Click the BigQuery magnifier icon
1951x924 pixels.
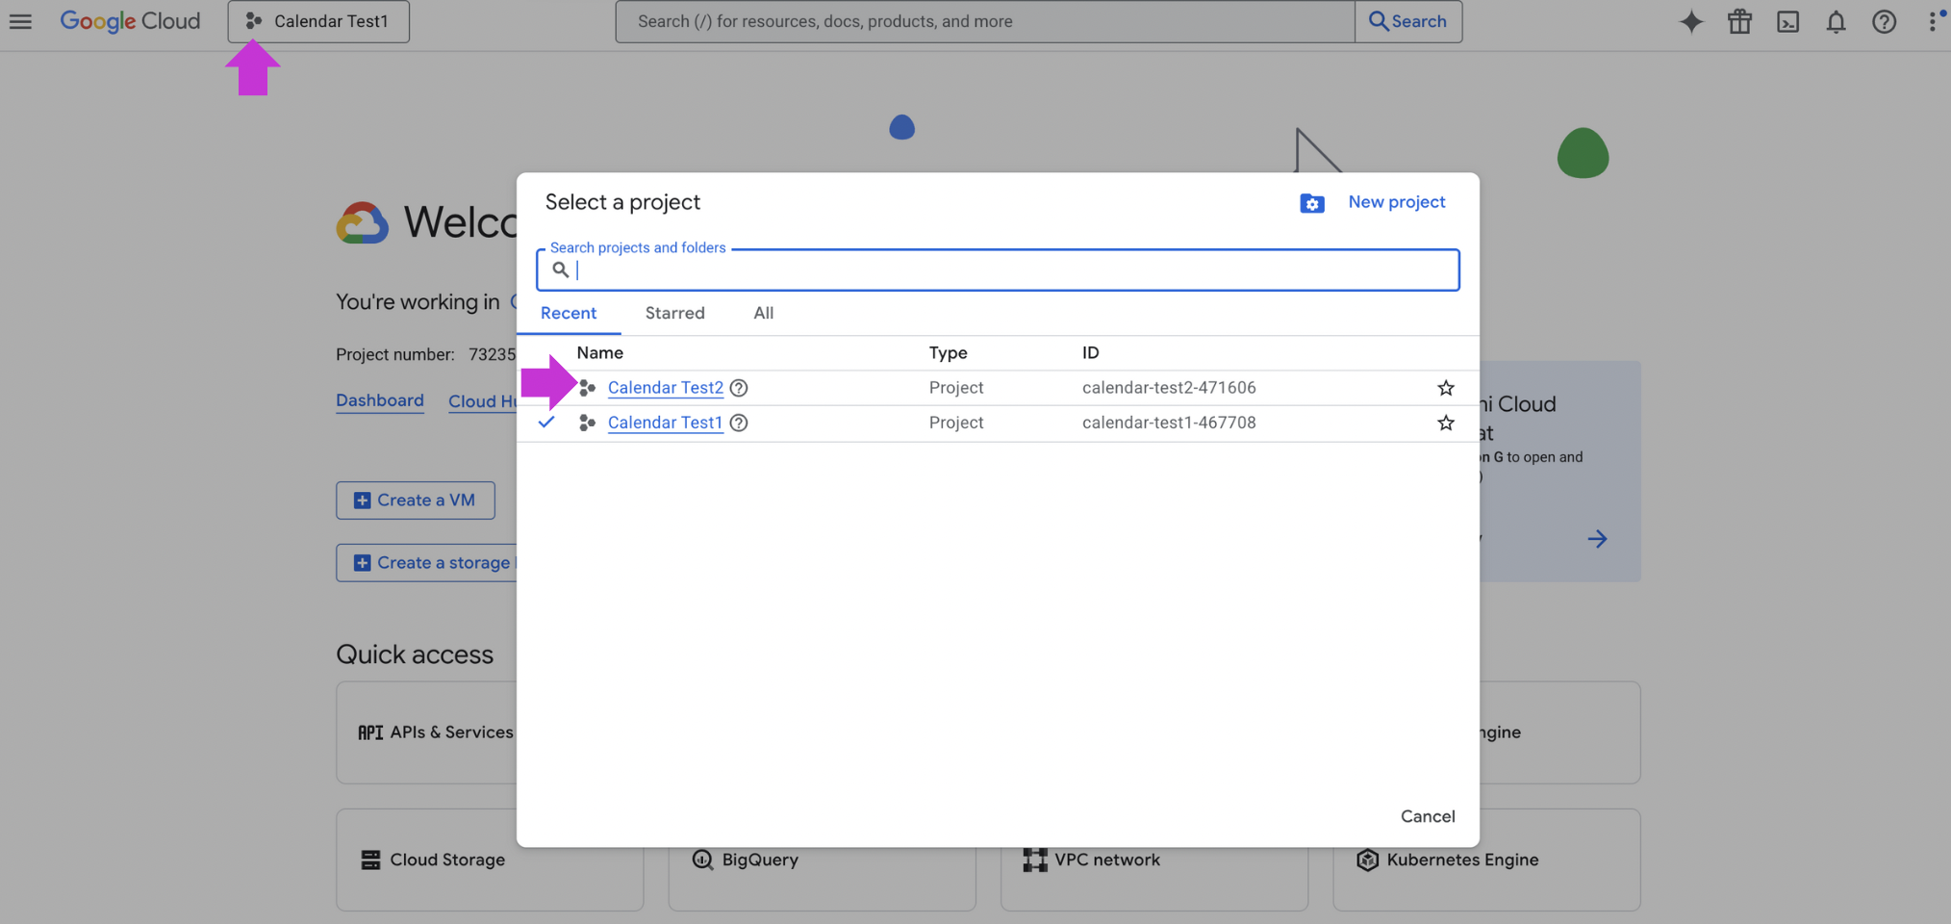pos(702,860)
